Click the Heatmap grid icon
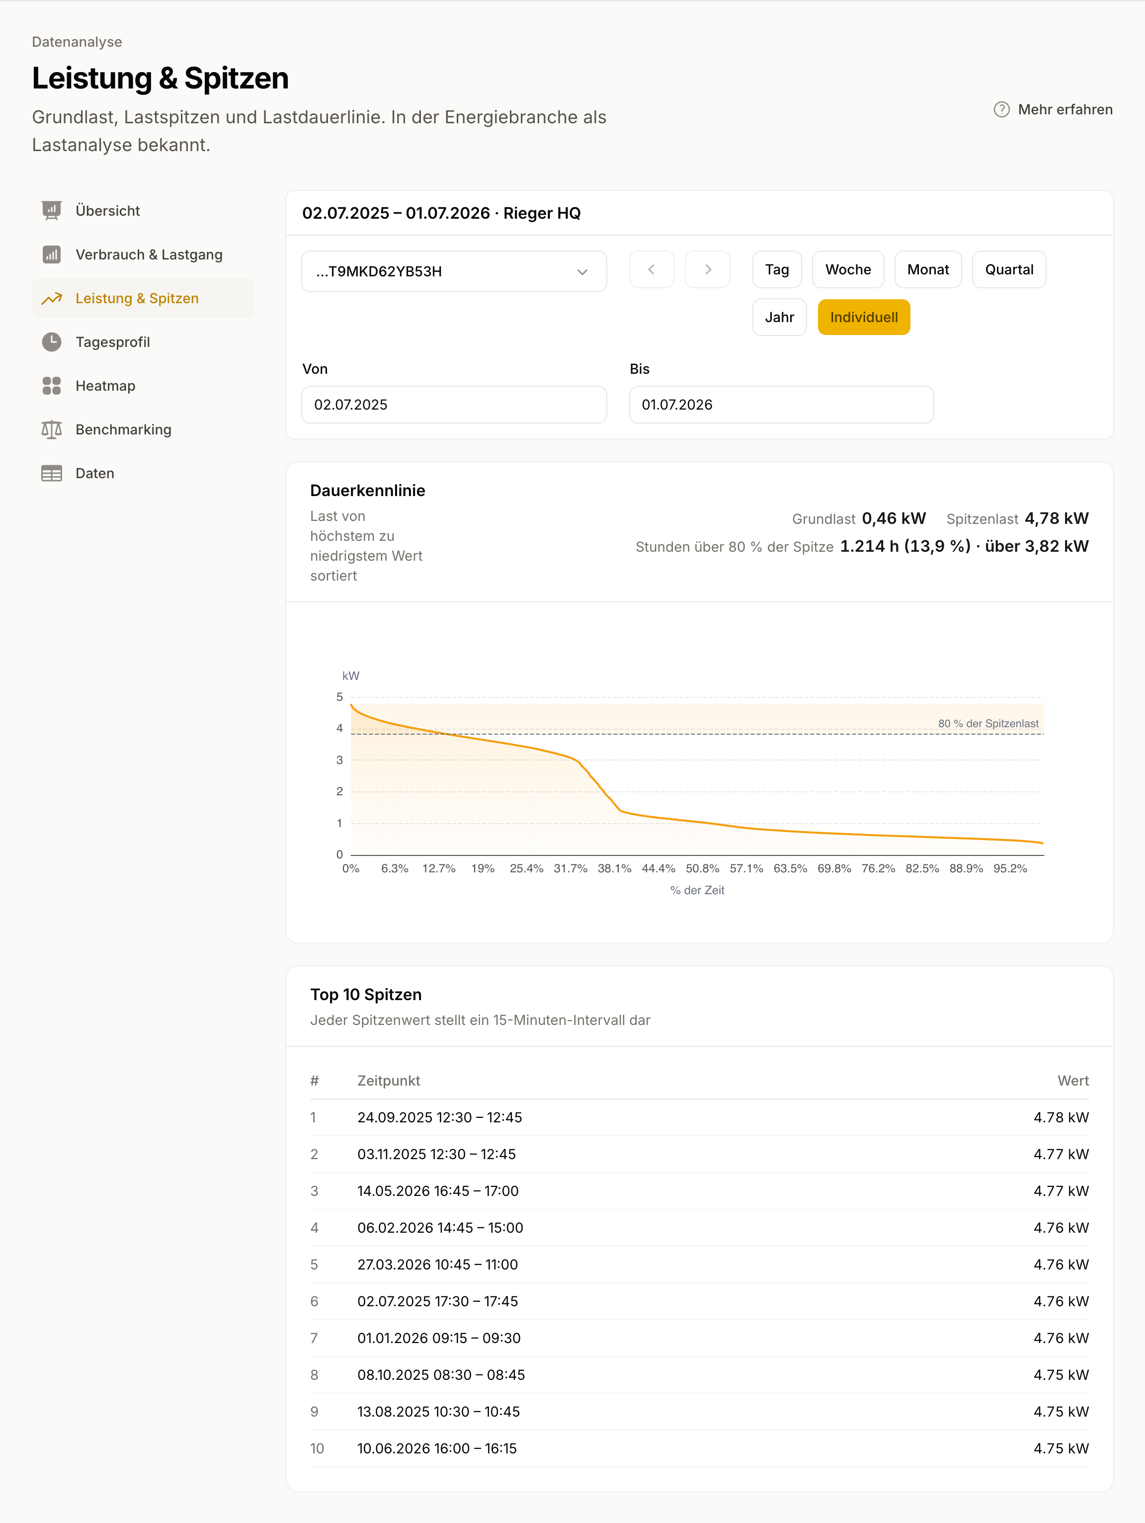Image resolution: width=1145 pixels, height=1523 pixels. click(x=52, y=386)
